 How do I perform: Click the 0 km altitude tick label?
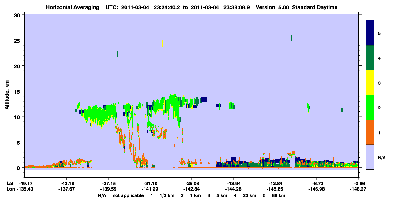(19, 168)
